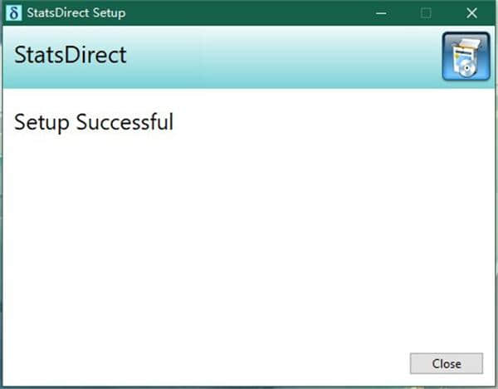Click the StatsDirect delta icon in title bar

point(13,13)
